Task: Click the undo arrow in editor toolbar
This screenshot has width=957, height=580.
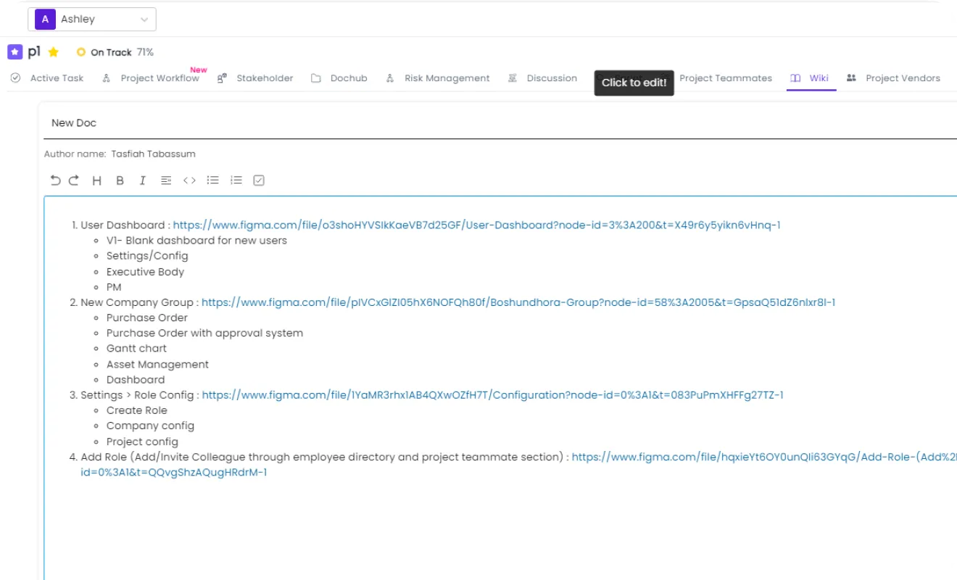Action: click(55, 181)
